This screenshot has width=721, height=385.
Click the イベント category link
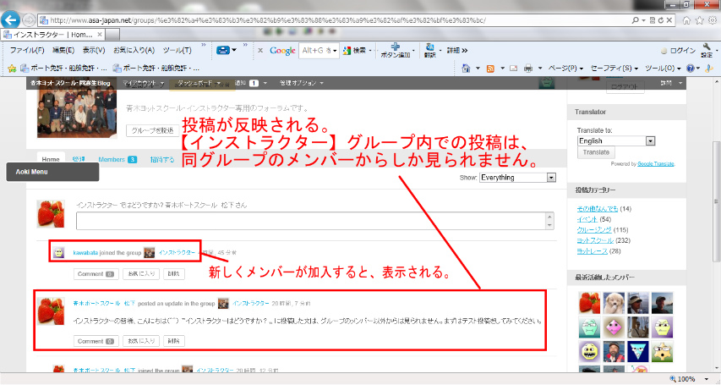coord(587,219)
